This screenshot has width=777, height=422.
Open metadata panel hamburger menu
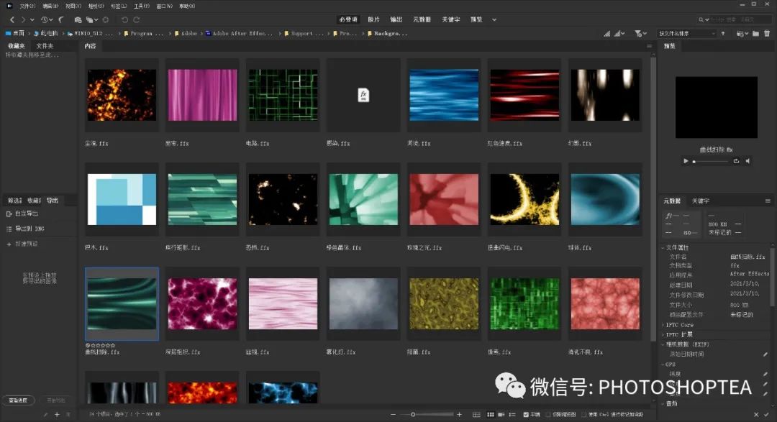(x=768, y=201)
